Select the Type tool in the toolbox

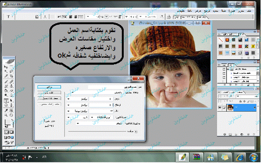[6, 101]
